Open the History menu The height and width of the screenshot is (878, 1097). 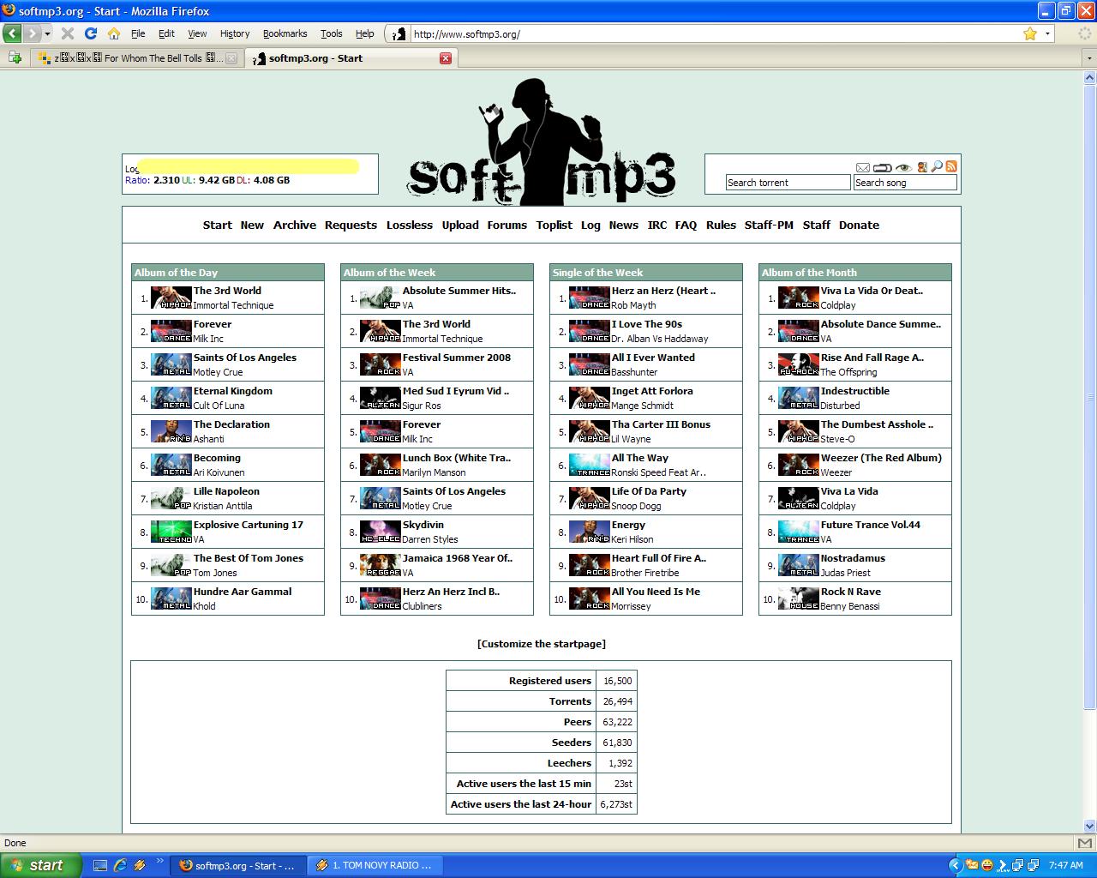(235, 33)
